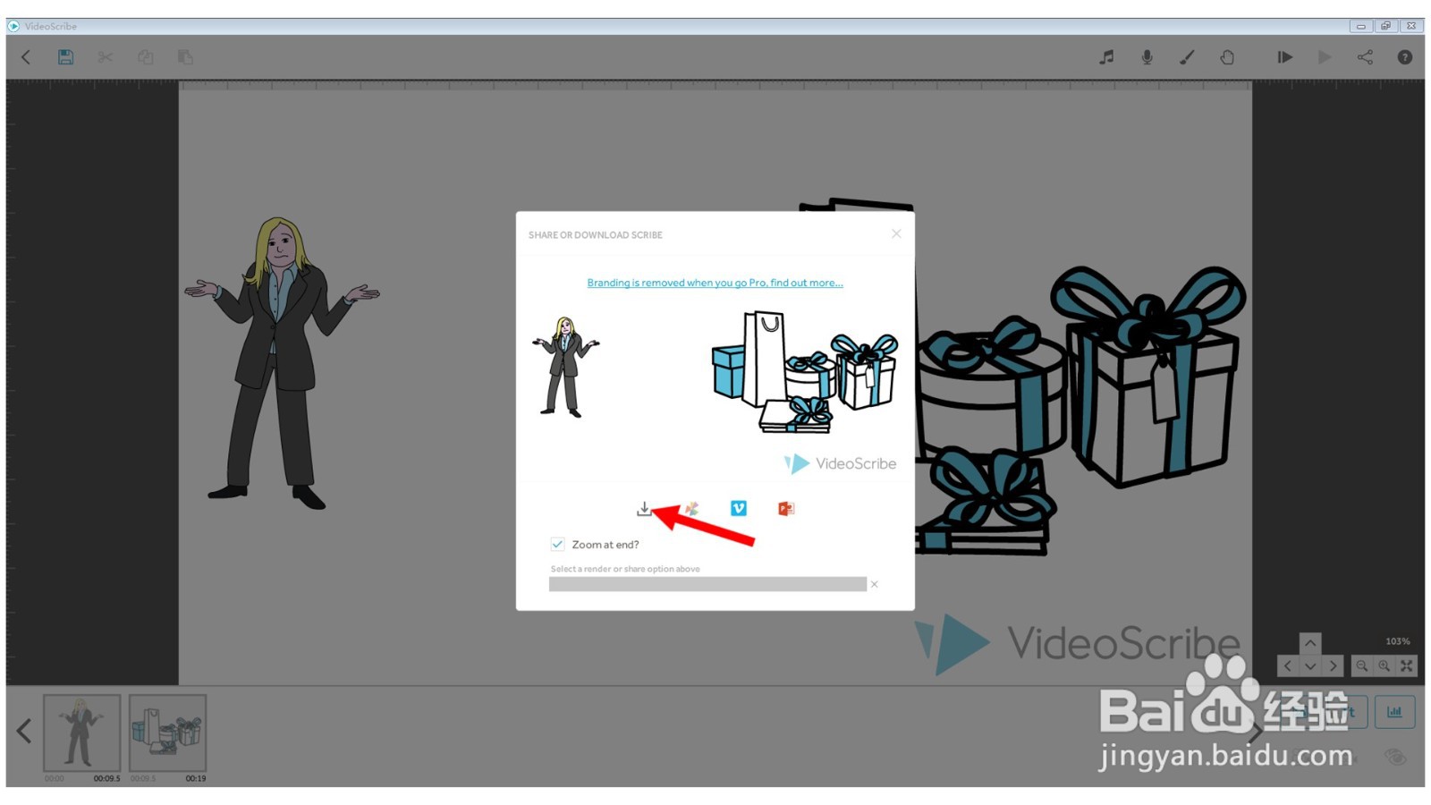This screenshot has width=1431, height=805.
Task: Change the drawing hand icon
Action: coord(1227,57)
